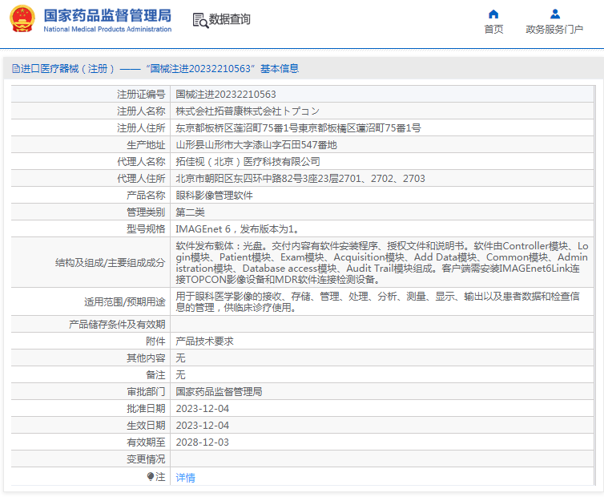
Task: Click the 2028-12-03 expiry date value
Action: pos(202,442)
